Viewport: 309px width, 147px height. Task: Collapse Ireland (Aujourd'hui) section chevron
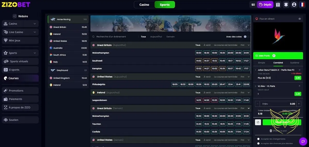point(249,92)
